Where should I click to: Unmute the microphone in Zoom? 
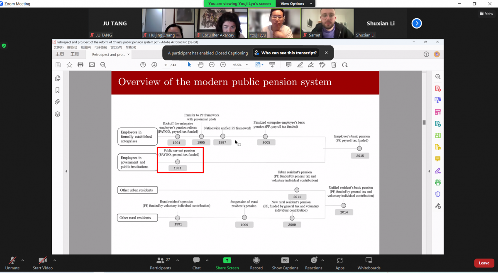(12, 263)
